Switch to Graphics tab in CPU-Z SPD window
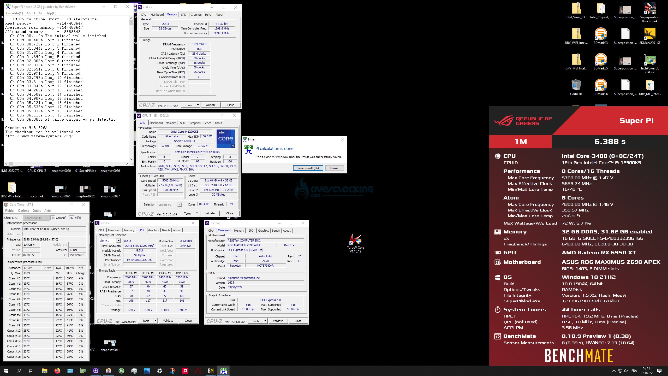 point(153,230)
